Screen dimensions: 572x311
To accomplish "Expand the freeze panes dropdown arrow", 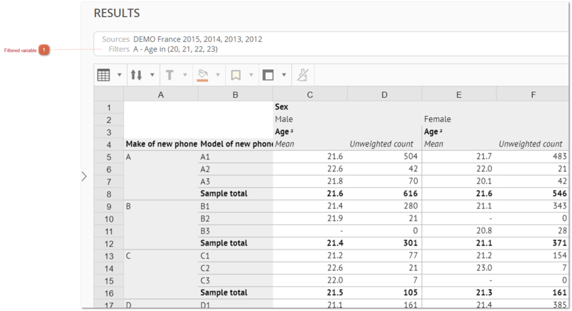I will [284, 75].
